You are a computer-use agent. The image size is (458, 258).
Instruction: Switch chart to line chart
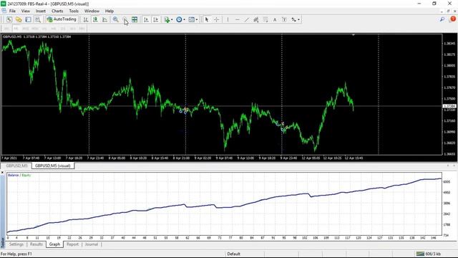105,19
